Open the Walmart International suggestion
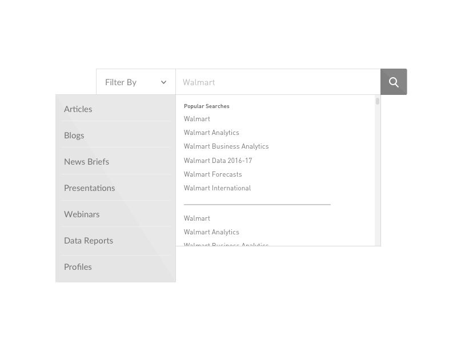Viewport: 457px width, 343px height. click(x=218, y=188)
